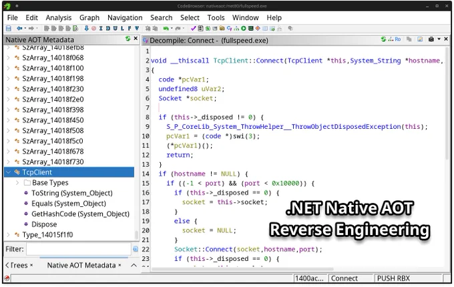Image resolution: width=454 pixels, height=287 pixels.
Task: Click the purple checkmark toolbar icon
Action: tap(193, 28)
